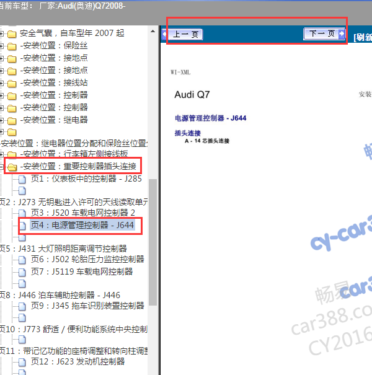The height and width of the screenshot is (375, 372).
Task: Click folder icon of 安装位置：继电器
Action: coord(12,120)
